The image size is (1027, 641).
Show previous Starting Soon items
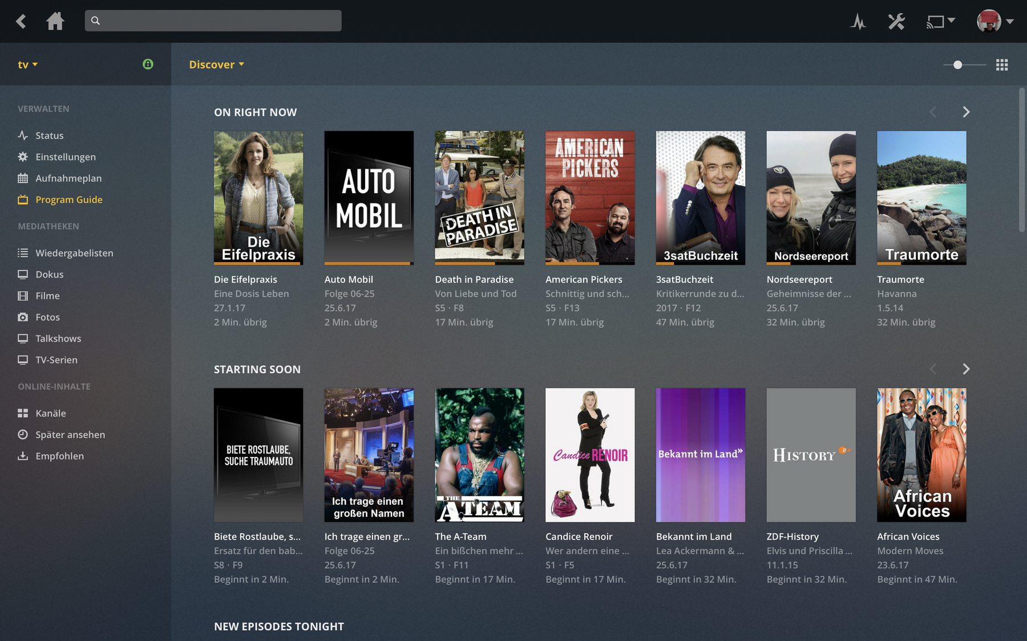tap(933, 369)
